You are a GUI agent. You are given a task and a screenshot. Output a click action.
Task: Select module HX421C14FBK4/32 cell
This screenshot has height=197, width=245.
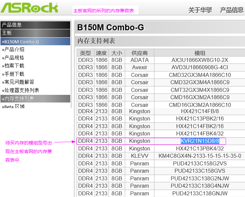pos(200,133)
